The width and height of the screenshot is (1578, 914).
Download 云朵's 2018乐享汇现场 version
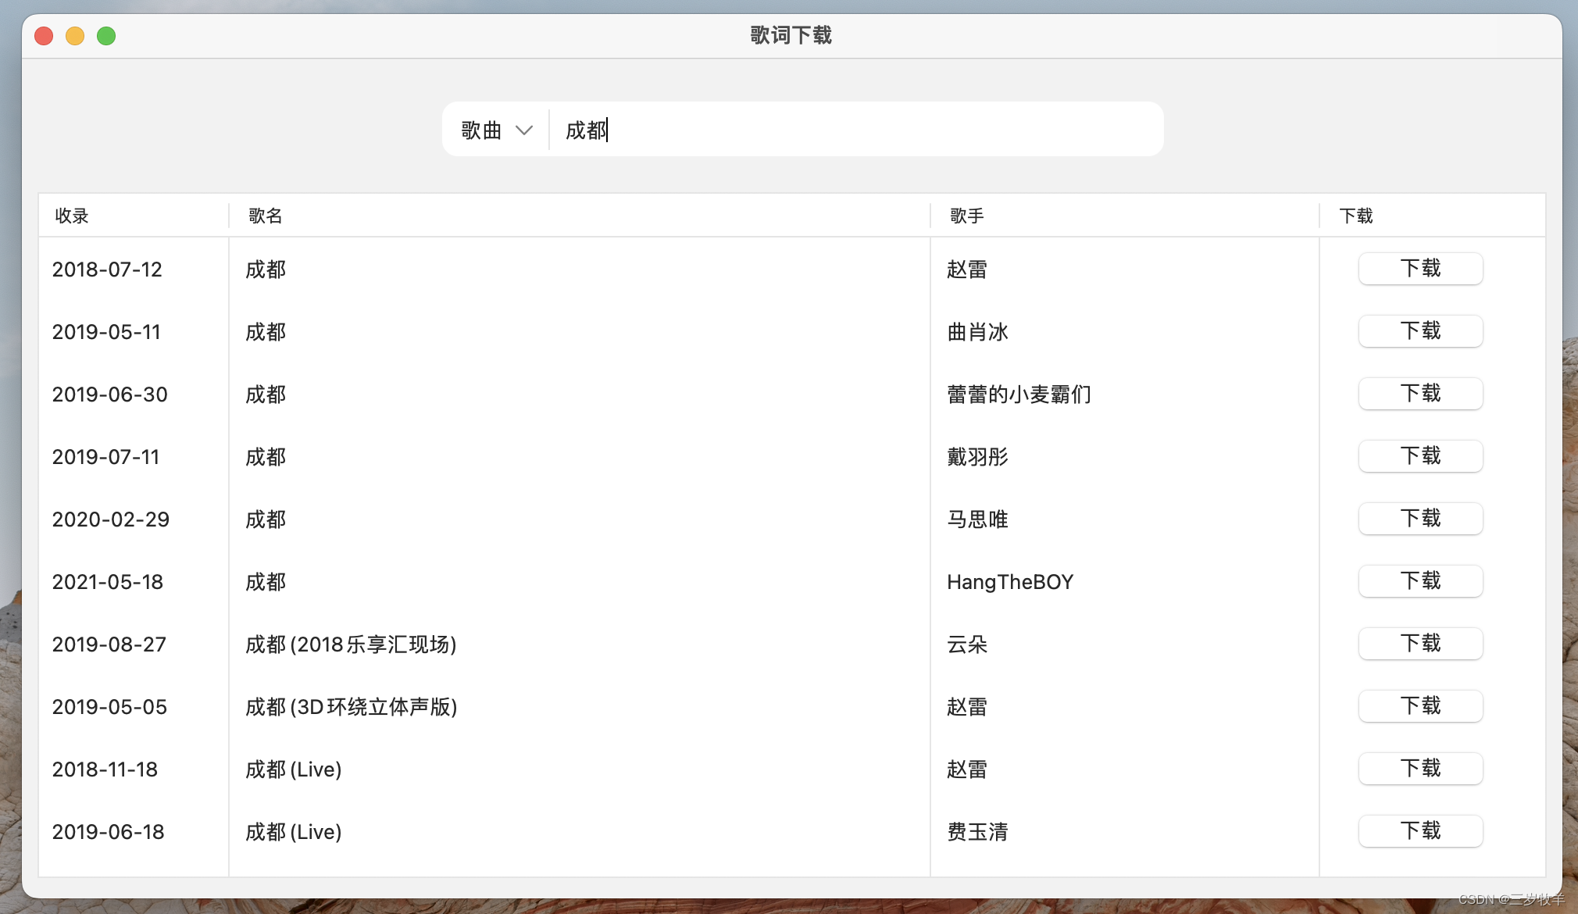(x=1419, y=644)
